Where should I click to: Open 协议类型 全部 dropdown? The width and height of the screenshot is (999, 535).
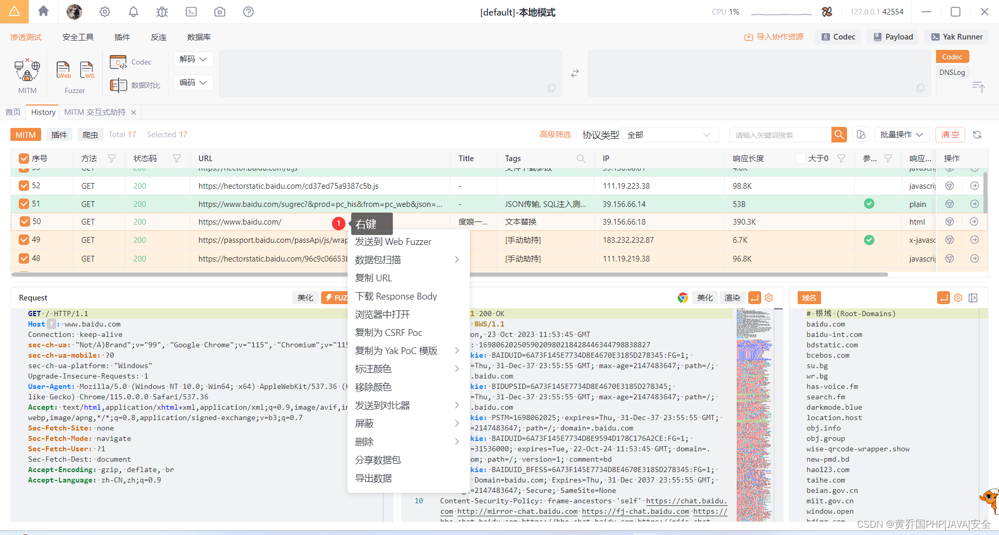click(x=670, y=135)
